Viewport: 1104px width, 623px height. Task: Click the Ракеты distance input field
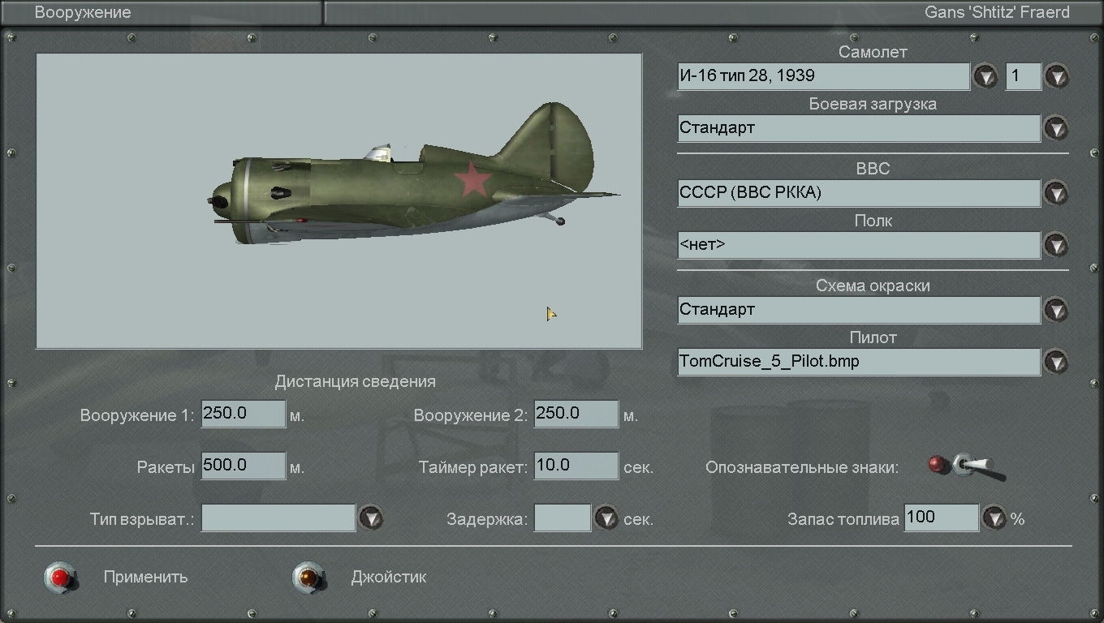[243, 466]
